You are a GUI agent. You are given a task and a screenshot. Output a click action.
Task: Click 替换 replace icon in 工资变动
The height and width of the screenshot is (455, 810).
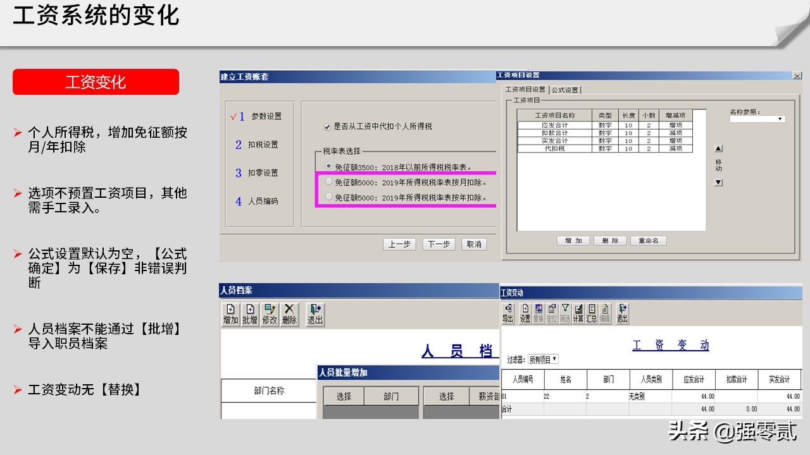[539, 313]
